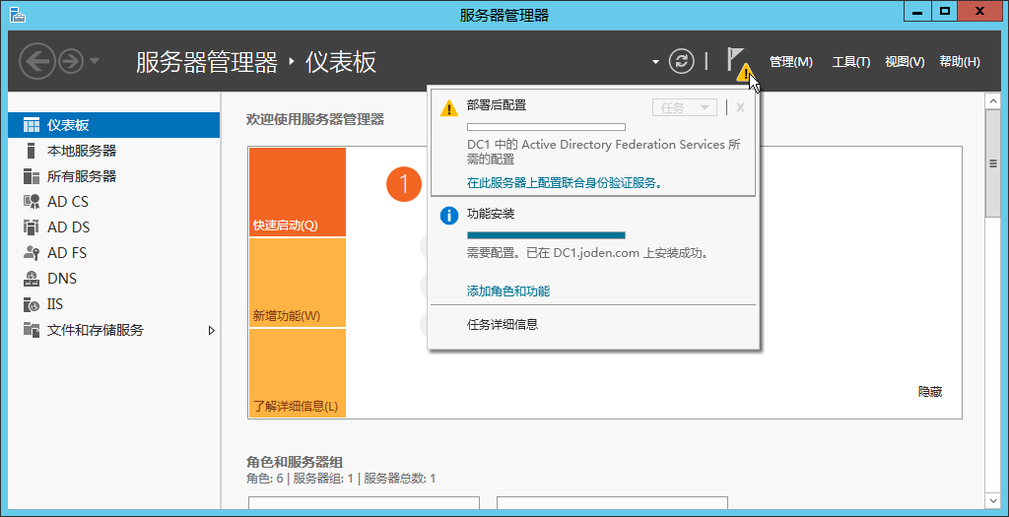Open the 帮助(H) menu
1009x517 pixels.
960,62
